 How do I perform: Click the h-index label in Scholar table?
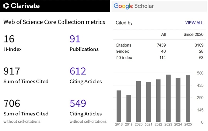tap(122, 51)
